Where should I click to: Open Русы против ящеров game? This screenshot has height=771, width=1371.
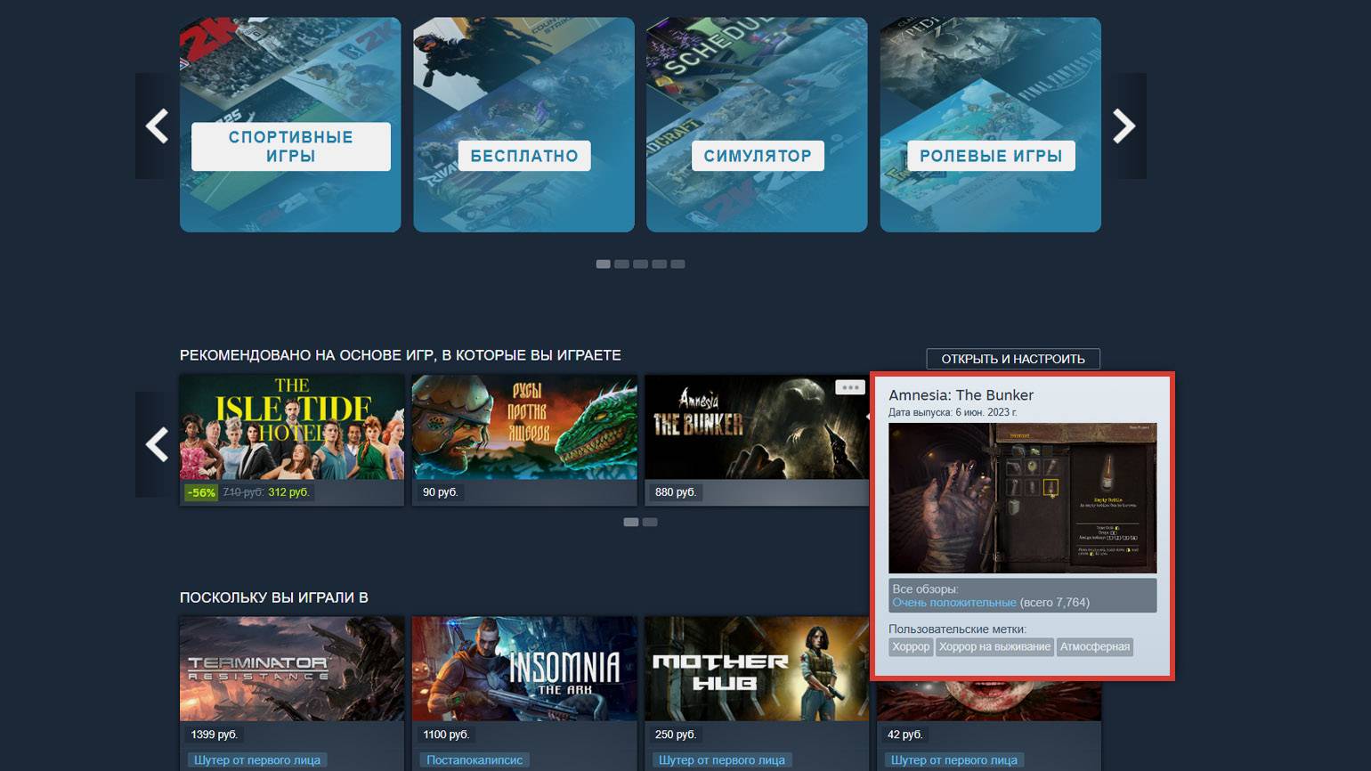524,427
